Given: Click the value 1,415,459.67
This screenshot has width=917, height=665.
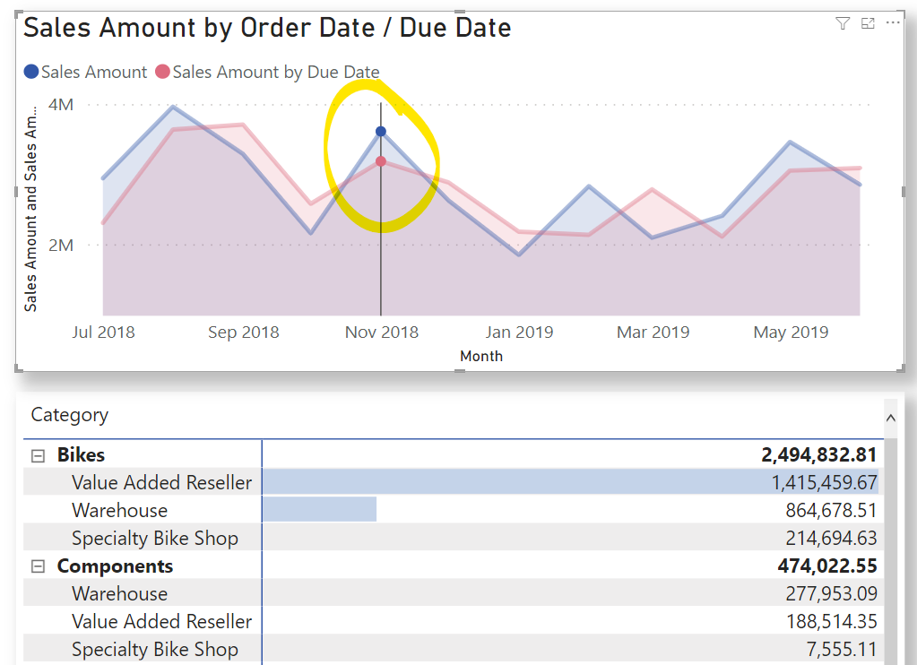Looking at the screenshot, I should tap(824, 482).
